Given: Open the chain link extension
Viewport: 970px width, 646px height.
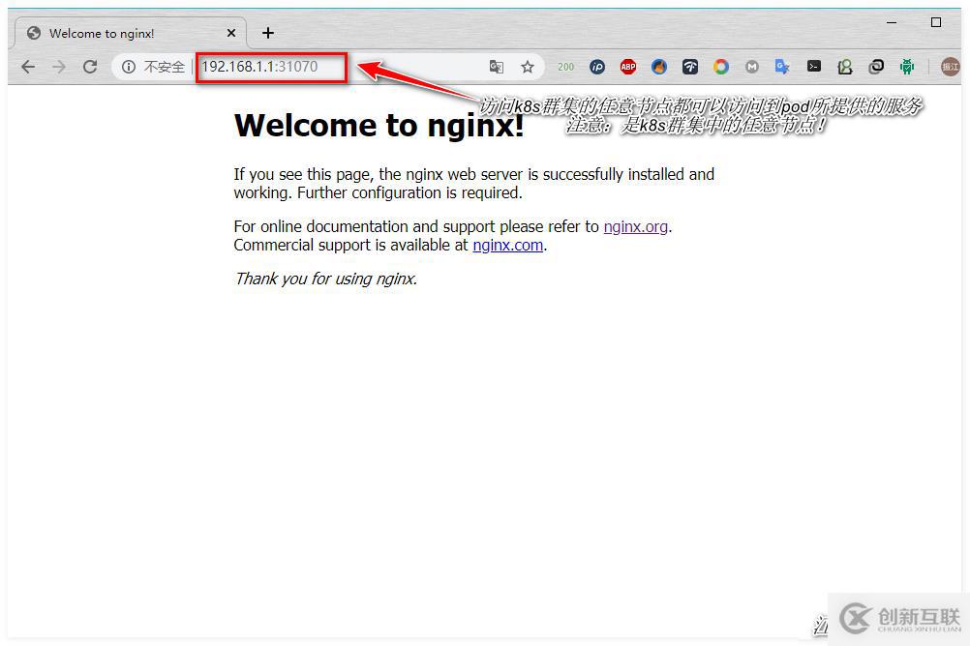Looking at the screenshot, I should pos(876,67).
